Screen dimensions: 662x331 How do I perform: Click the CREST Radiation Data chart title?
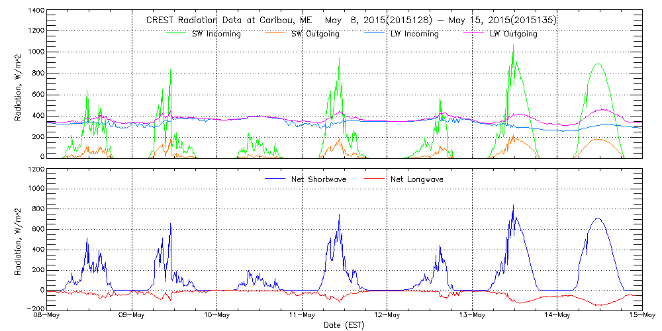pos(351,20)
